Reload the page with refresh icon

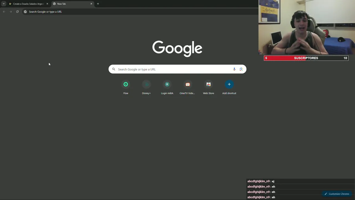pos(17,12)
